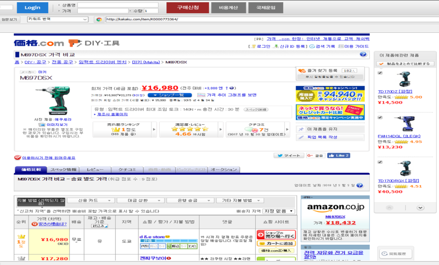Click the カートに追加 button
This screenshot has width=439, height=265.
276,244
